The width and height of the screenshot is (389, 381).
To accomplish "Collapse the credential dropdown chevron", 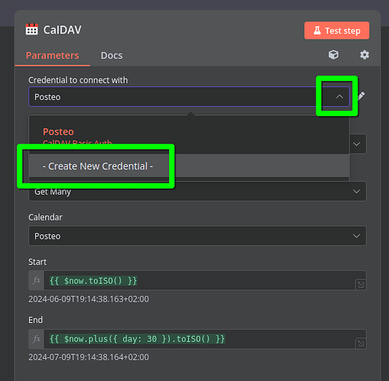I will [x=339, y=97].
